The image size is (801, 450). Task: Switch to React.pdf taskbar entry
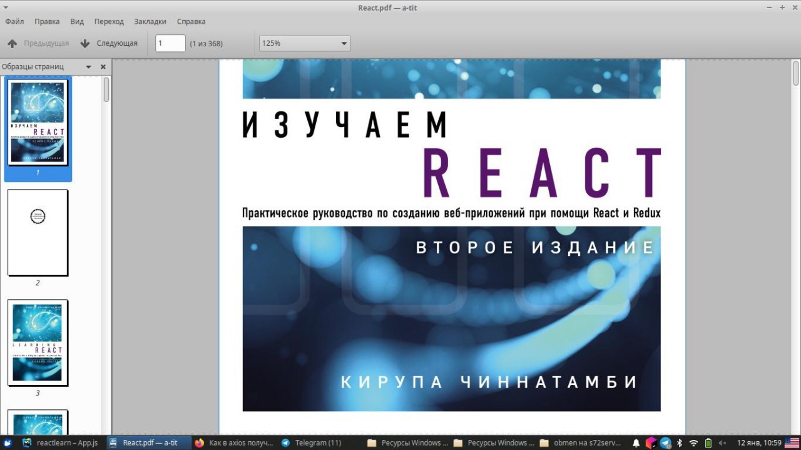click(149, 442)
